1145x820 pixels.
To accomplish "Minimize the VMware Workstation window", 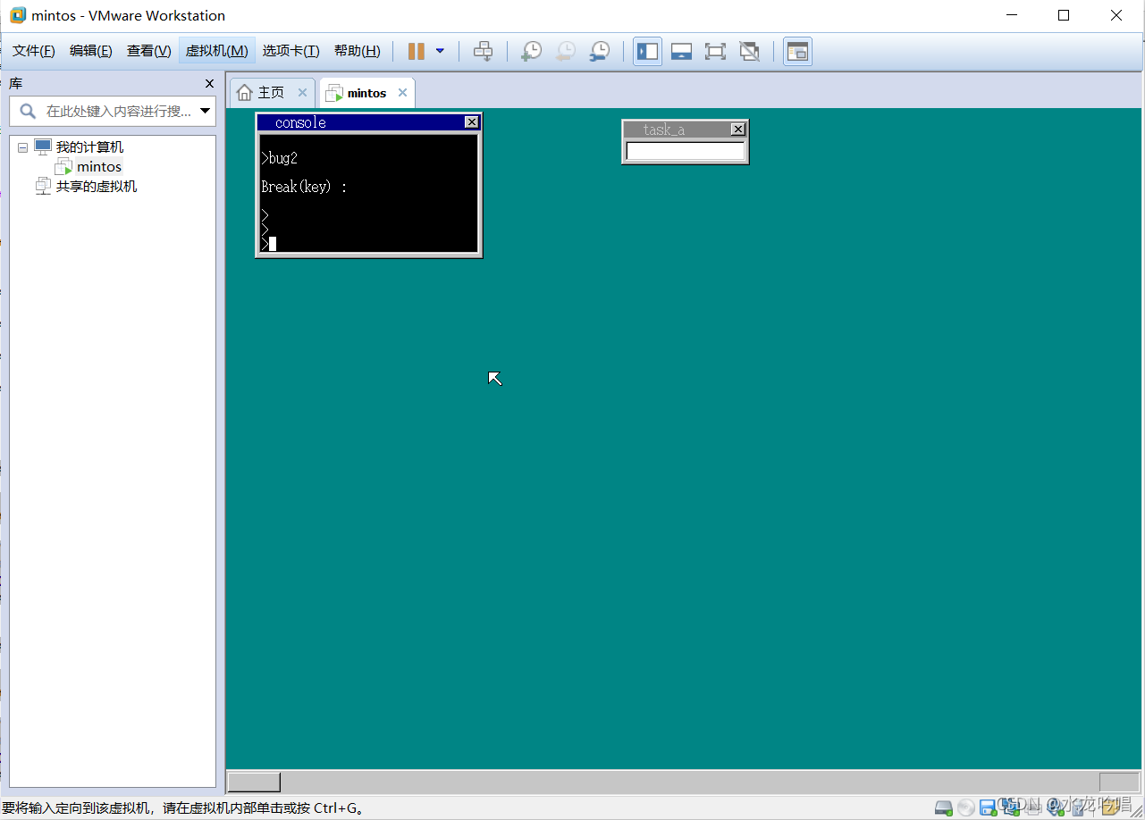I will click(x=1012, y=15).
